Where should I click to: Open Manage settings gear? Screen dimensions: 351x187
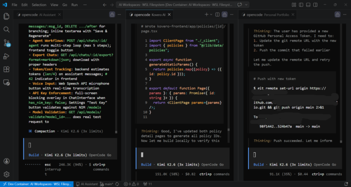[6, 174]
